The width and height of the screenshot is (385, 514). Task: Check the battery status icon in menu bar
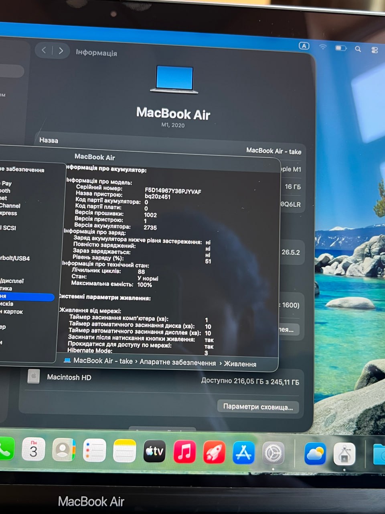pyautogui.click(x=341, y=48)
